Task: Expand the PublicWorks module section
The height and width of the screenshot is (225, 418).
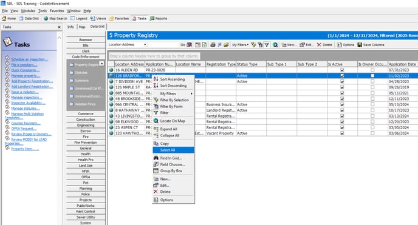Action: coord(86,206)
